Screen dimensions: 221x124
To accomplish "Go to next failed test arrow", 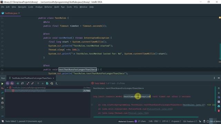I will click(x=42, y=83).
